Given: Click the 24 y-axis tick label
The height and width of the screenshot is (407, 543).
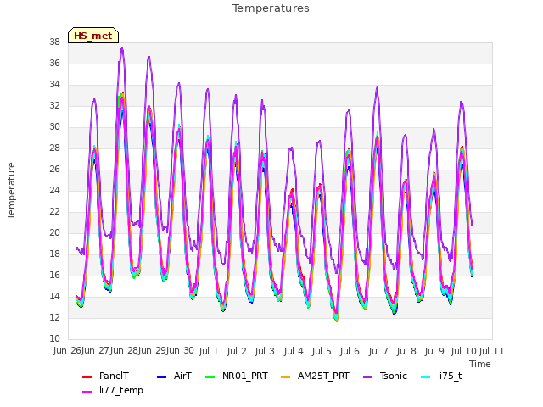Looking at the screenshot, I should coord(54,190).
